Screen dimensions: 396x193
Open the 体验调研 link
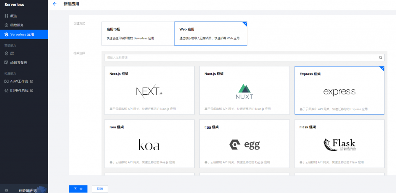[x=26, y=191]
